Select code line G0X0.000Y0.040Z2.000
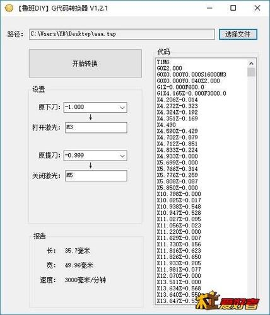Screen dimensions: 270x315 (x=188, y=81)
